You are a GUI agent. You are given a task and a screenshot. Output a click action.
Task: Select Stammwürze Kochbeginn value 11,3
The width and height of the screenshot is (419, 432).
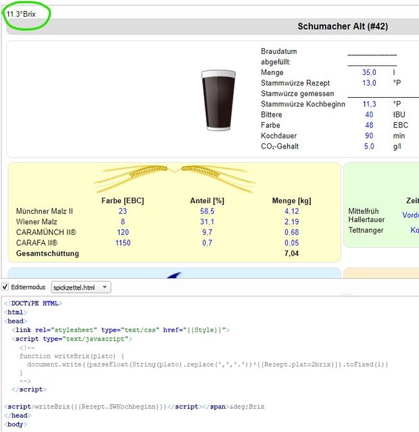pos(369,104)
